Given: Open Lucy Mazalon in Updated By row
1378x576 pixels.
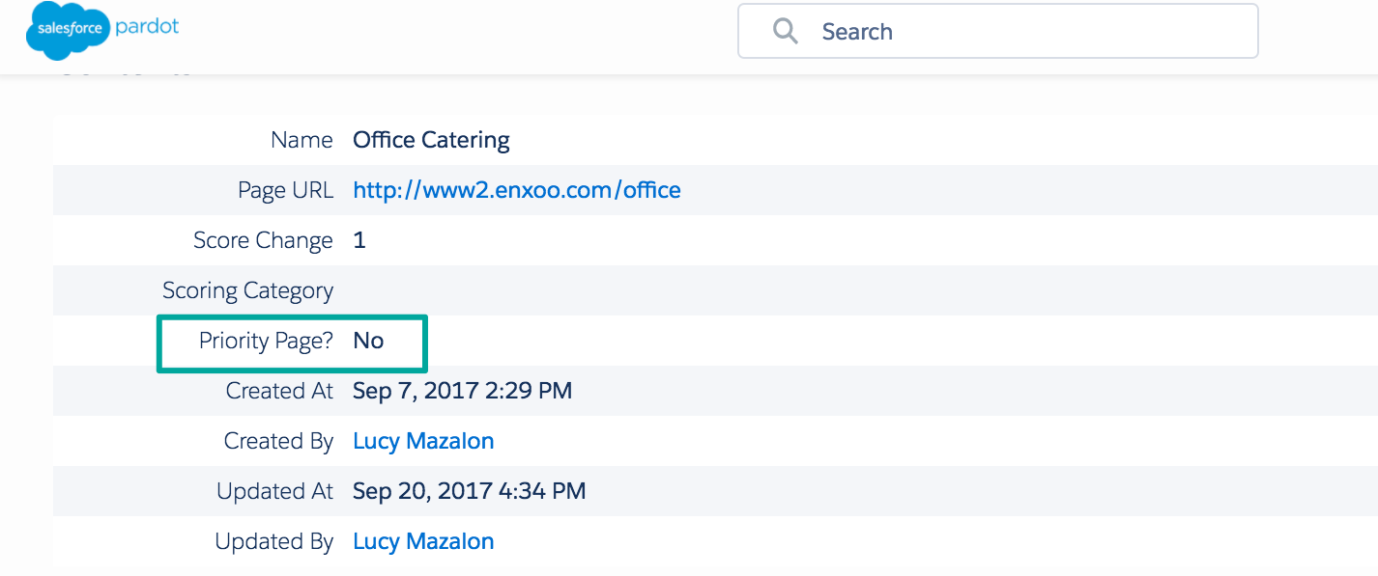Looking at the screenshot, I should click(x=423, y=541).
